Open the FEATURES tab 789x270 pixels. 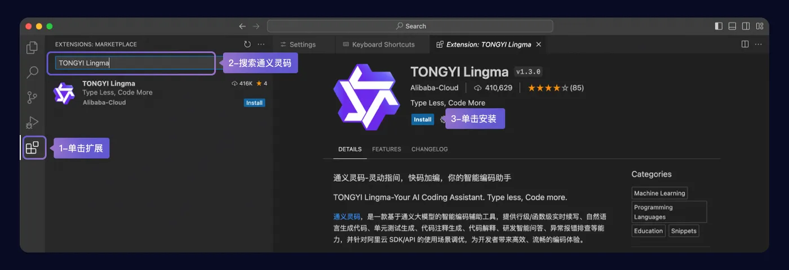coord(387,149)
